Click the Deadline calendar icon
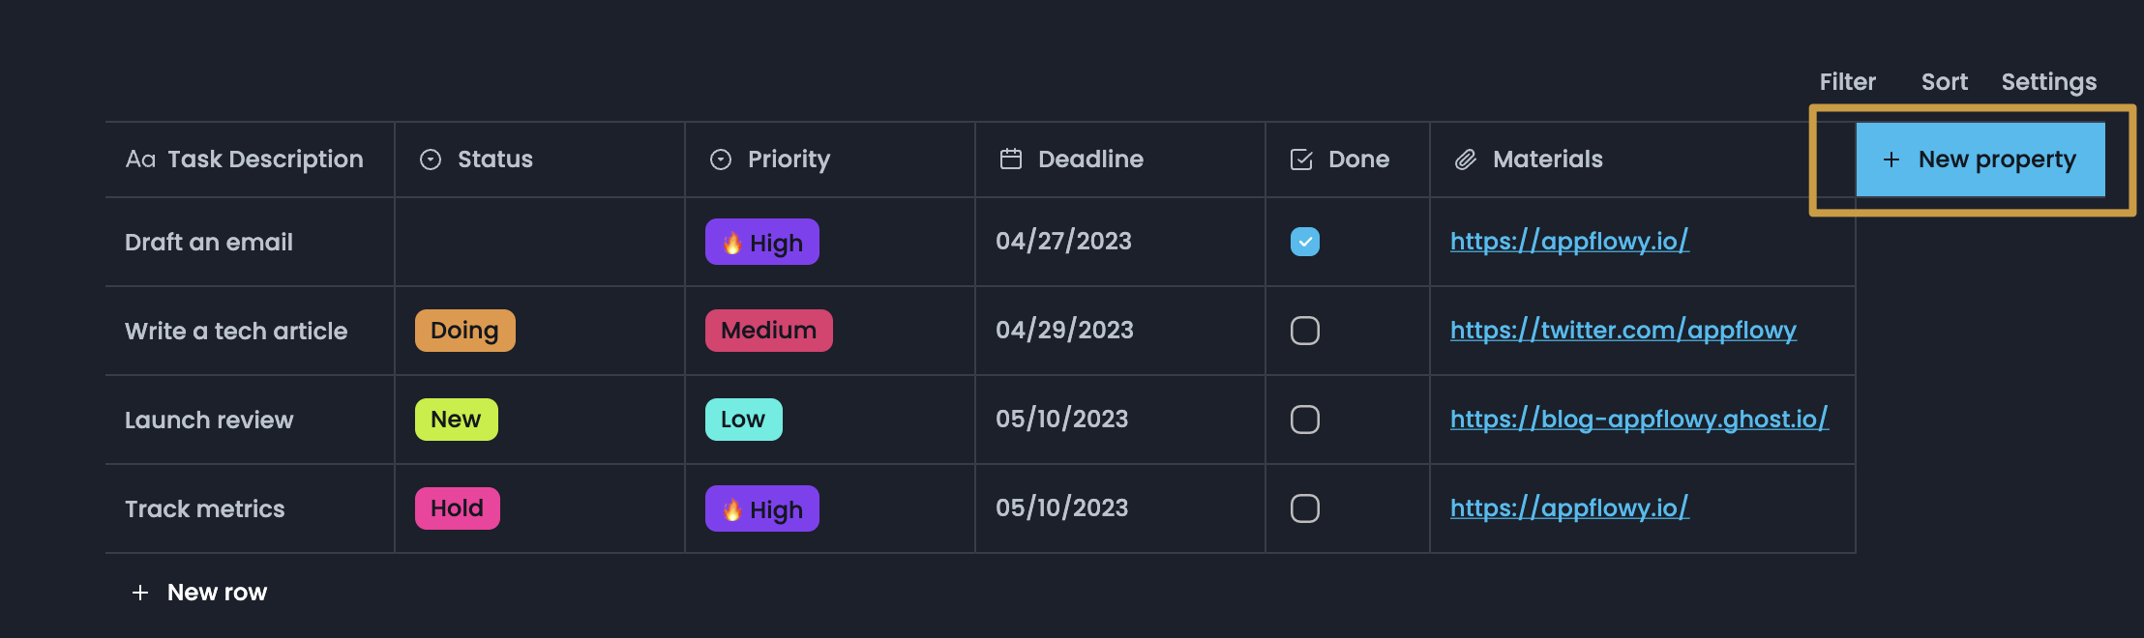 coord(1011,159)
